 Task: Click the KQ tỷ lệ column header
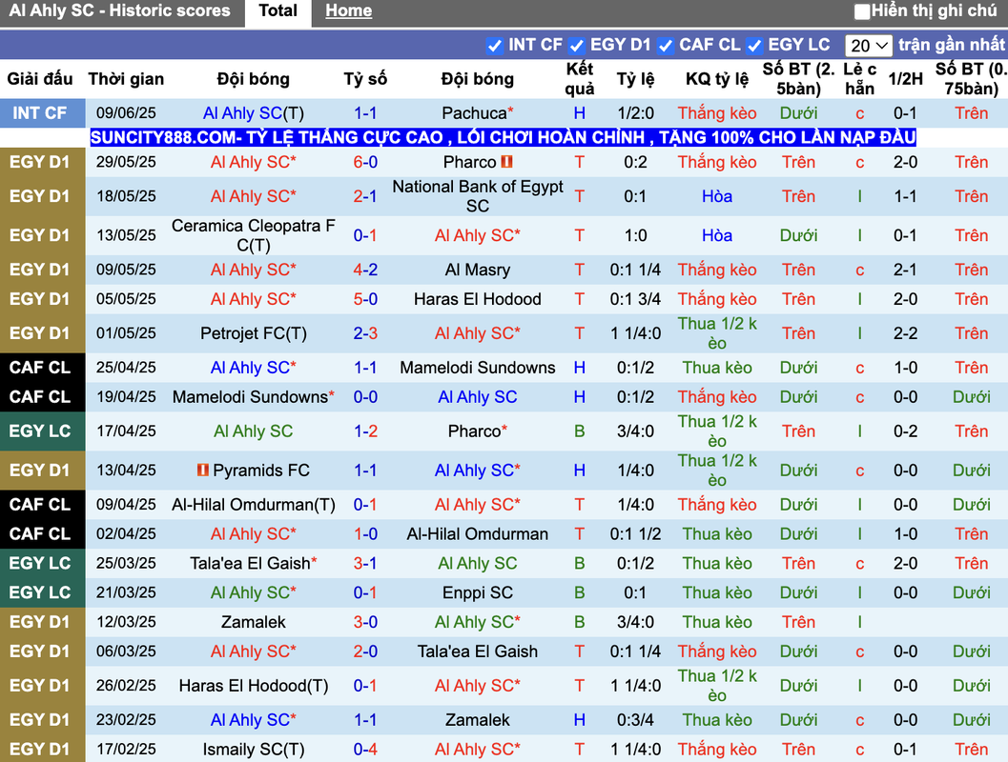tap(717, 79)
